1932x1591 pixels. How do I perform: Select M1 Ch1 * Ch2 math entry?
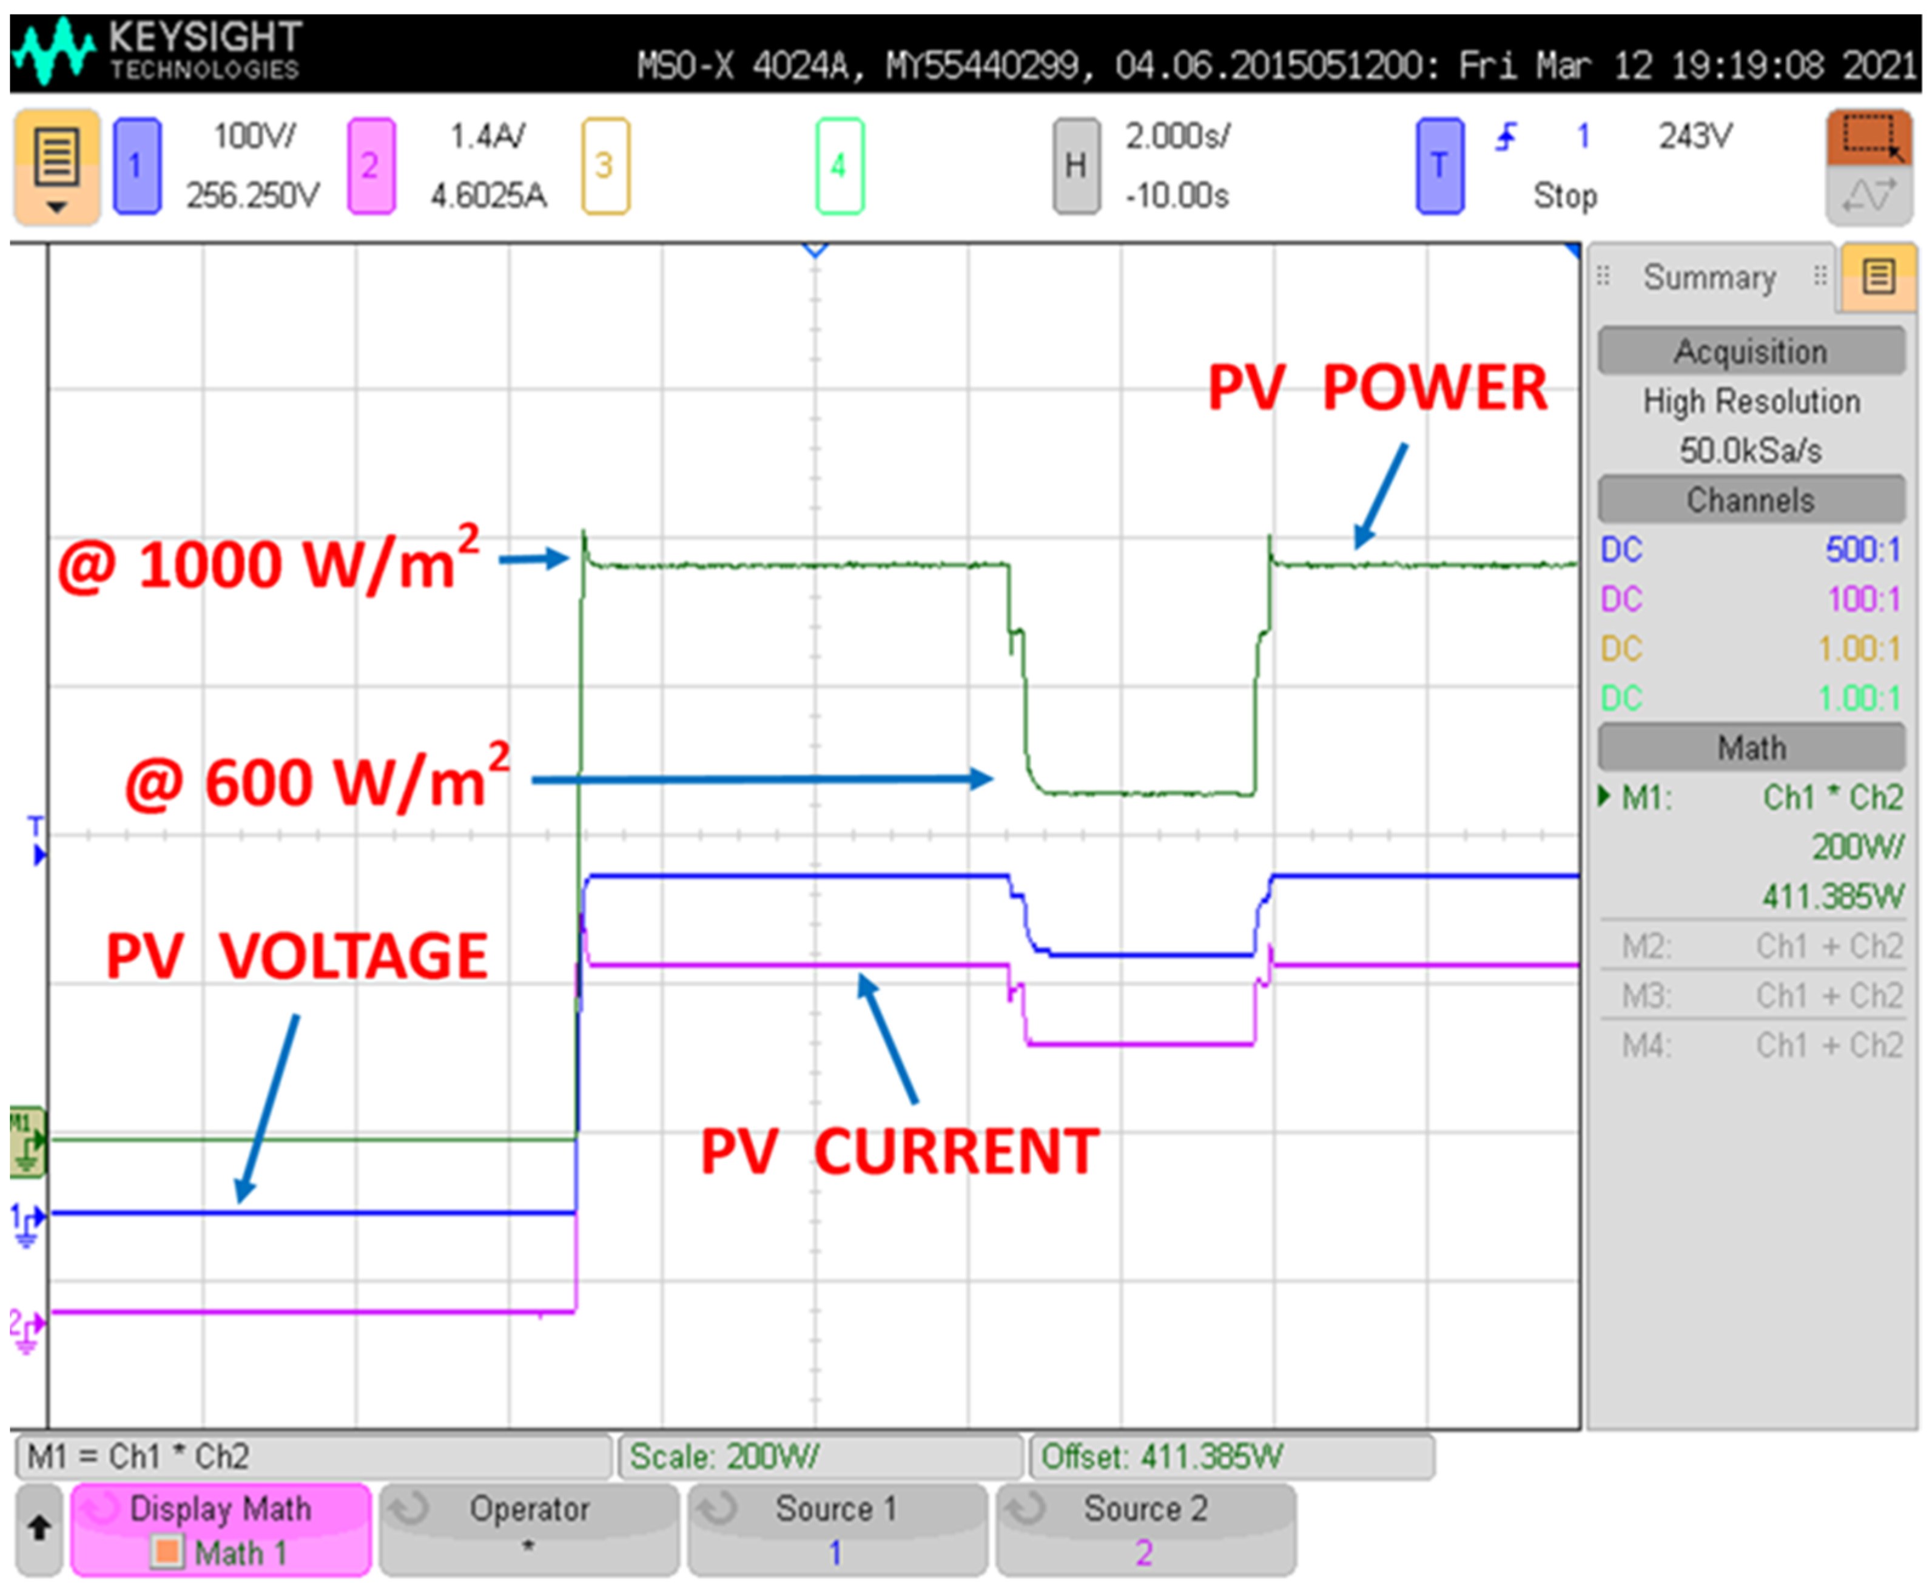click(1751, 797)
